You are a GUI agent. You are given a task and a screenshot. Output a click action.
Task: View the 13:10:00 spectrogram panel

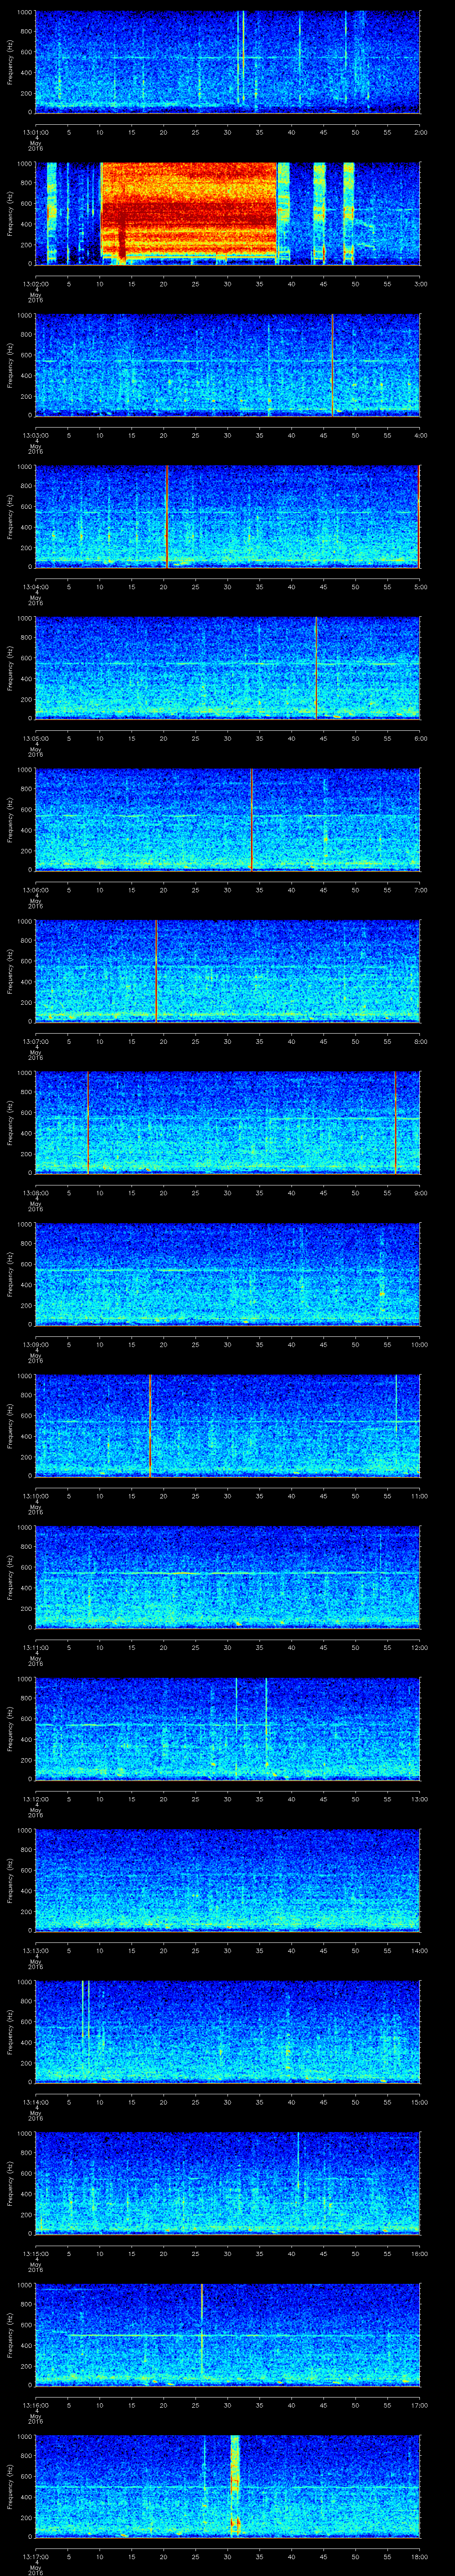coord(227,1427)
